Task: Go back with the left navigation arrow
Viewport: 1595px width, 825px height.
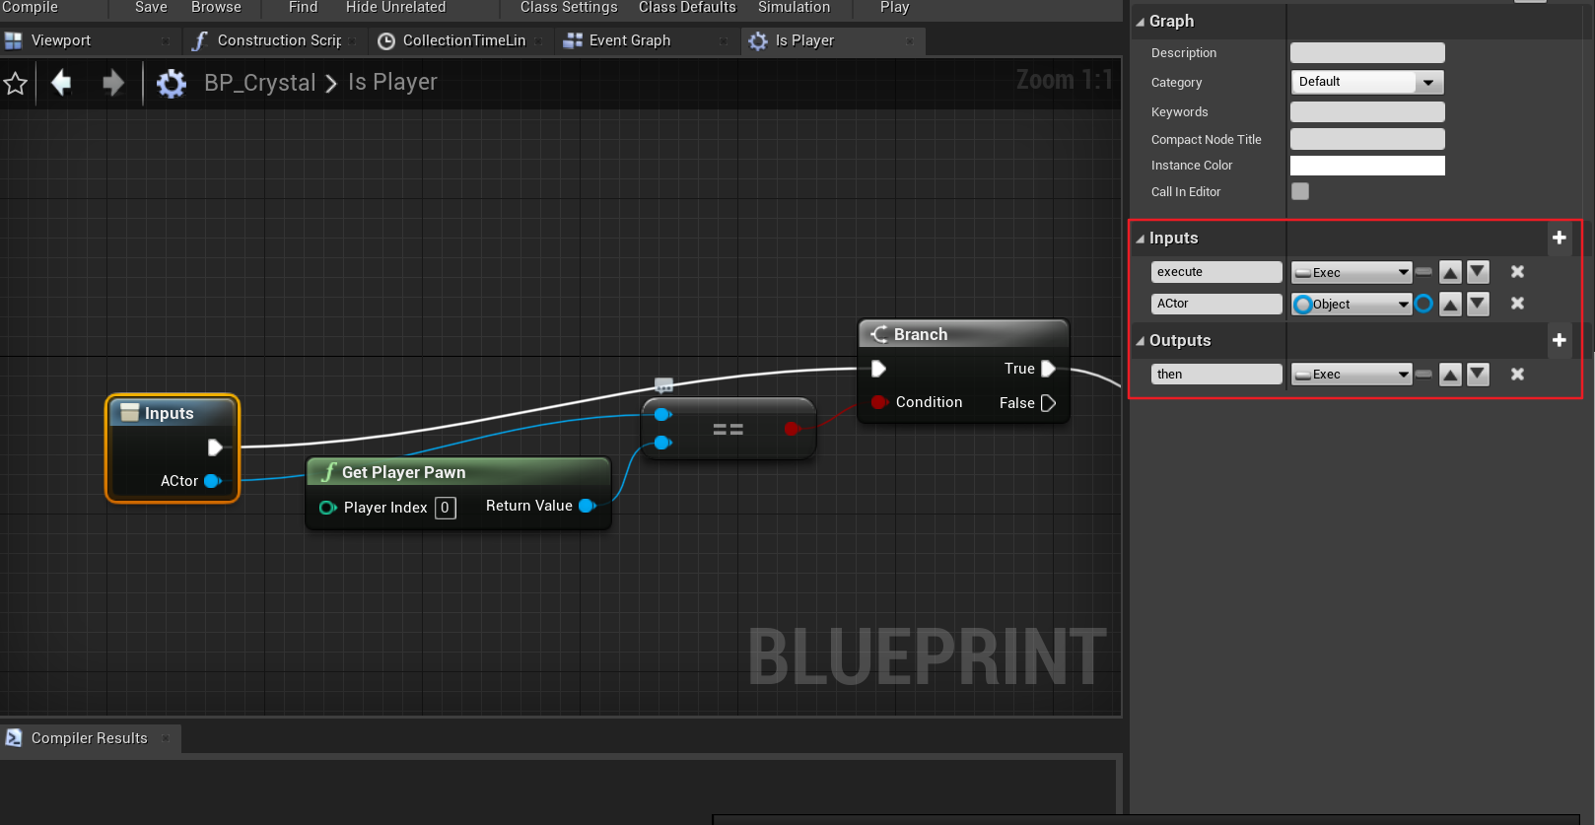Action: click(x=61, y=83)
